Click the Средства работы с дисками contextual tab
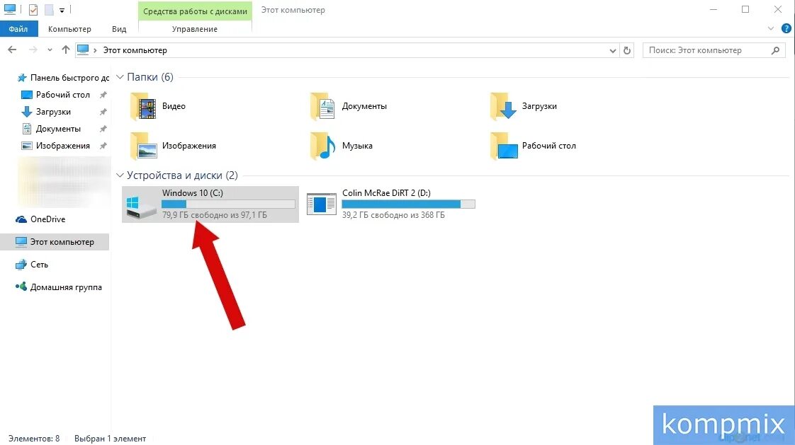Image resolution: width=795 pixels, height=445 pixels. click(x=195, y=11)
